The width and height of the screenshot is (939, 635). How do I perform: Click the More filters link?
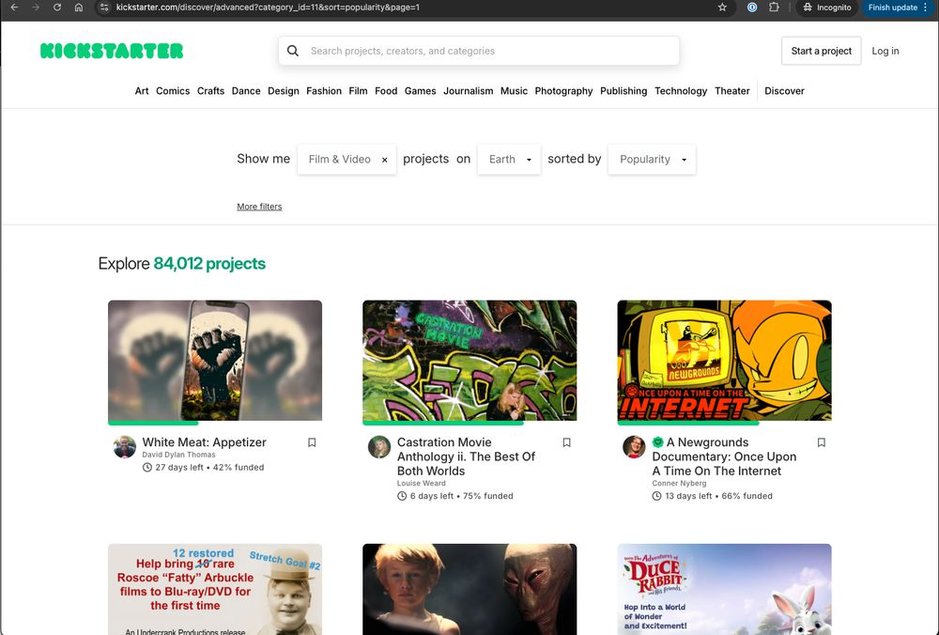pyautogui.click(x=259, y=207)
